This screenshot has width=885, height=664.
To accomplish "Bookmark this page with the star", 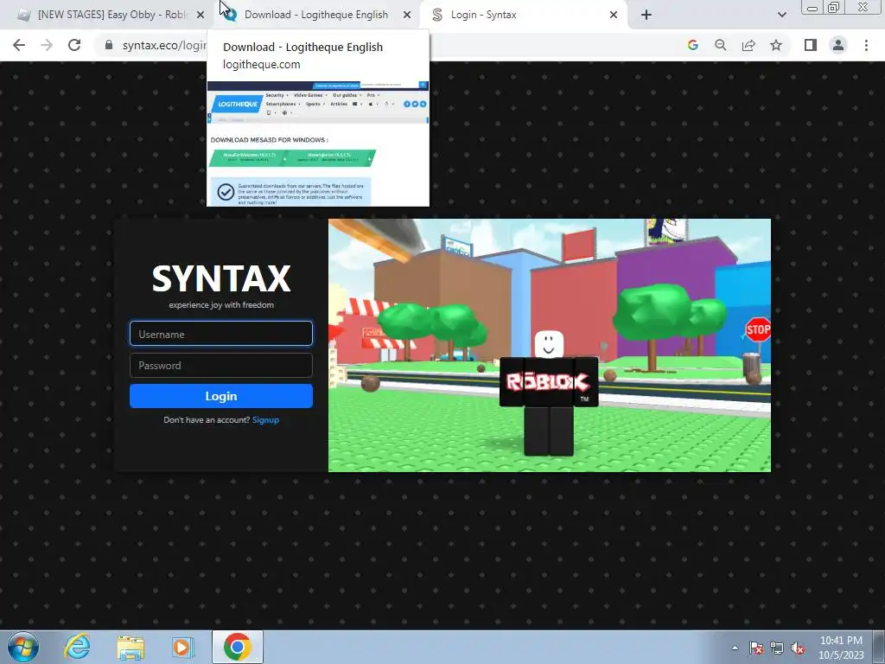I will (x=776, y=45).
